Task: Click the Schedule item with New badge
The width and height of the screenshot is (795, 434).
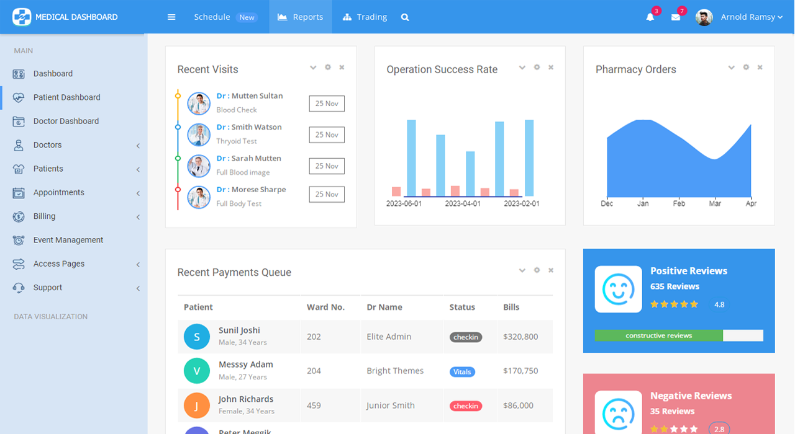Action: [x=212, y=17]
